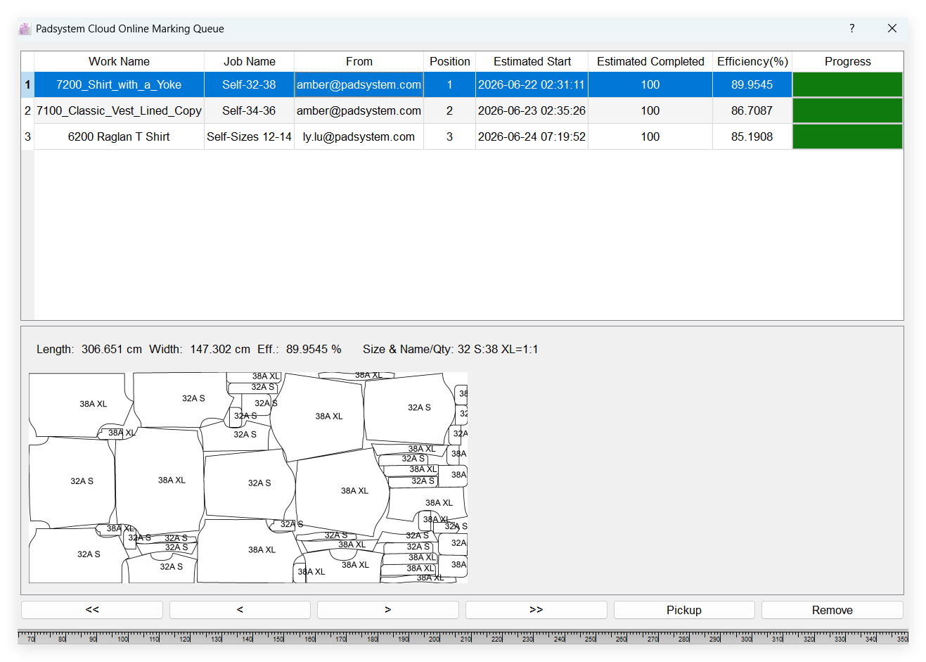
Task: Select row 6200 Raglan T Shirt
Action: tap(119, 136)
